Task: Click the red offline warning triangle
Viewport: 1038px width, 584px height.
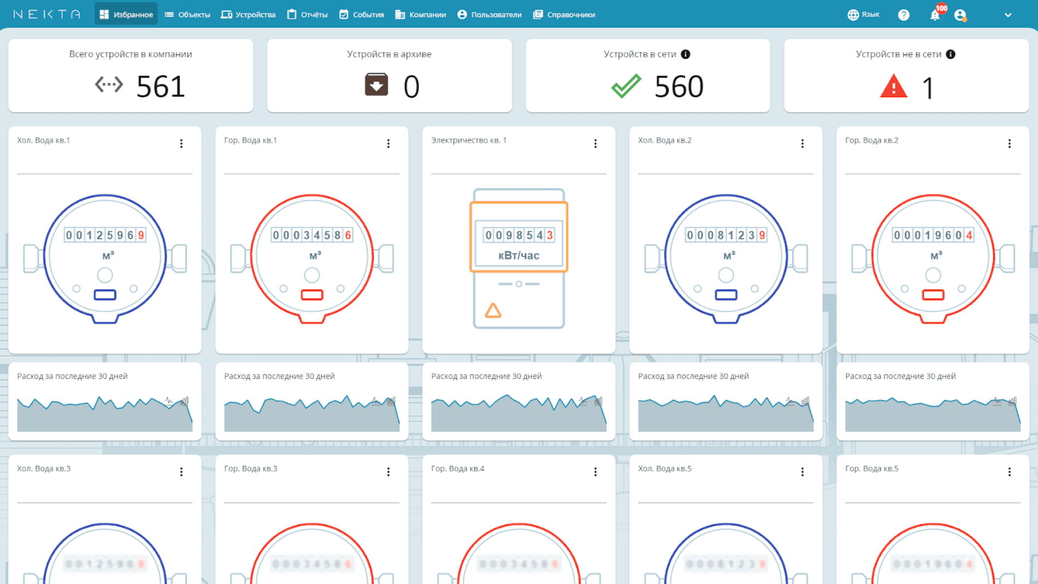Action: (x=894, y=86)
